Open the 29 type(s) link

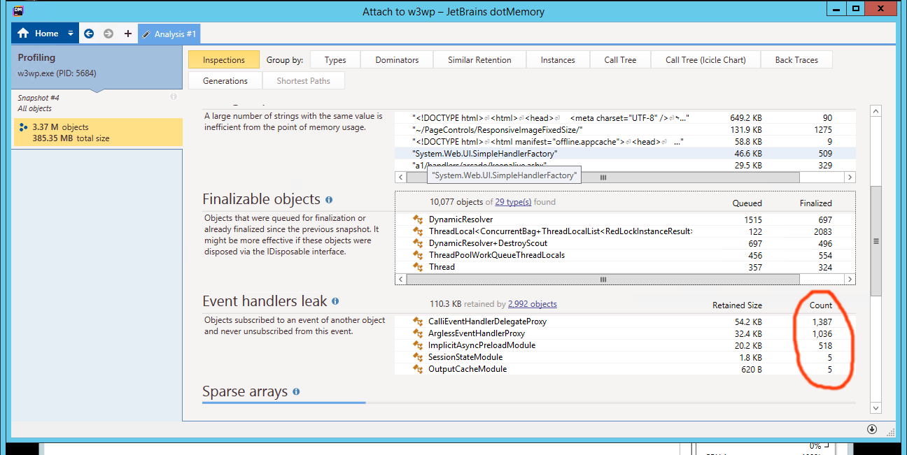coord(513,203)
